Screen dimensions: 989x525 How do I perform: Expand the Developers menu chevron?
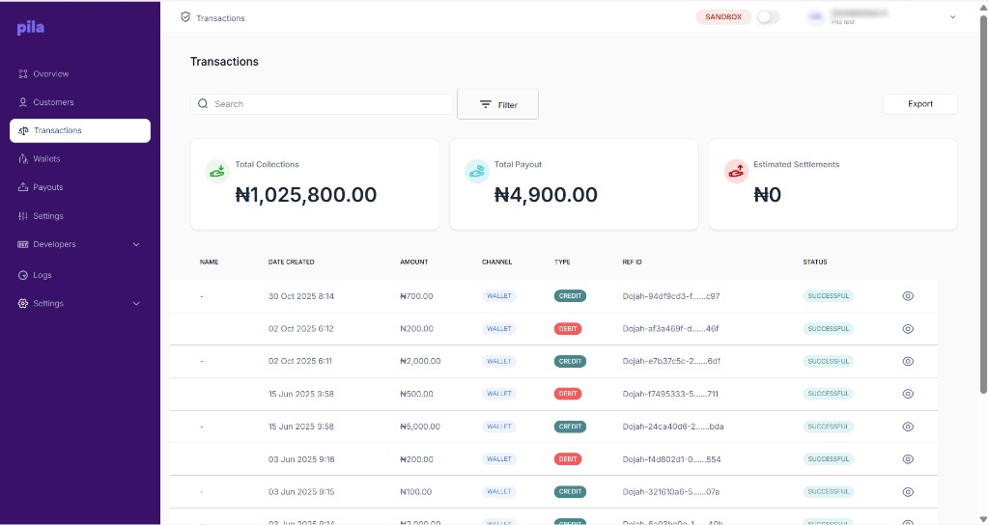point(136,244)
